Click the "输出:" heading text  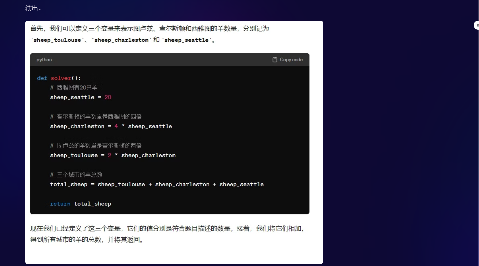[33, 8]
